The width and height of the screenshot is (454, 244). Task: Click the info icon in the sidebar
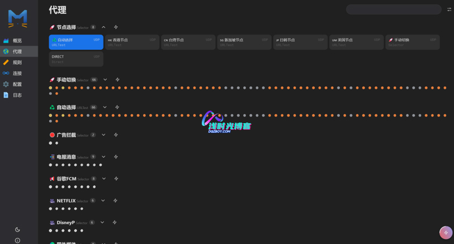17,240
